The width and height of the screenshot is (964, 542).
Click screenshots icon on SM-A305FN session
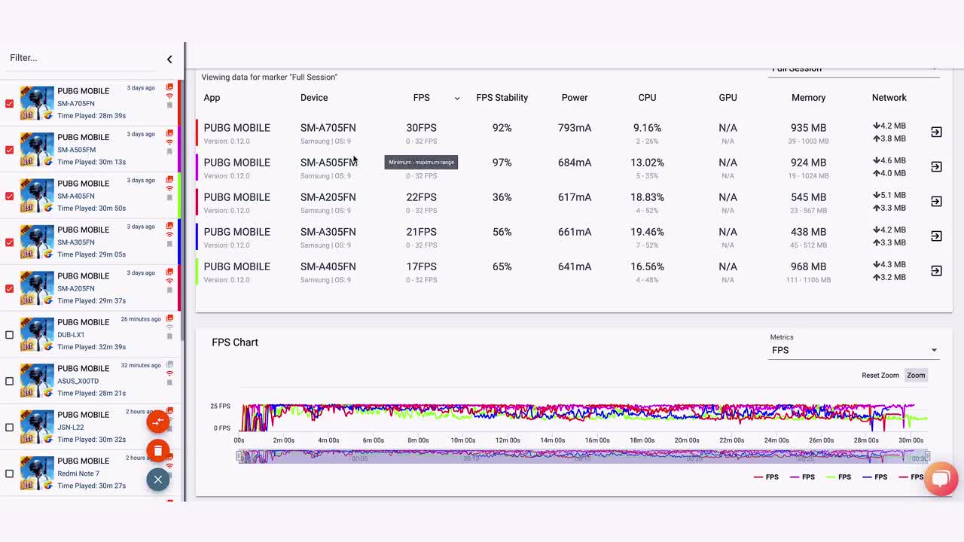click(169, 226)
